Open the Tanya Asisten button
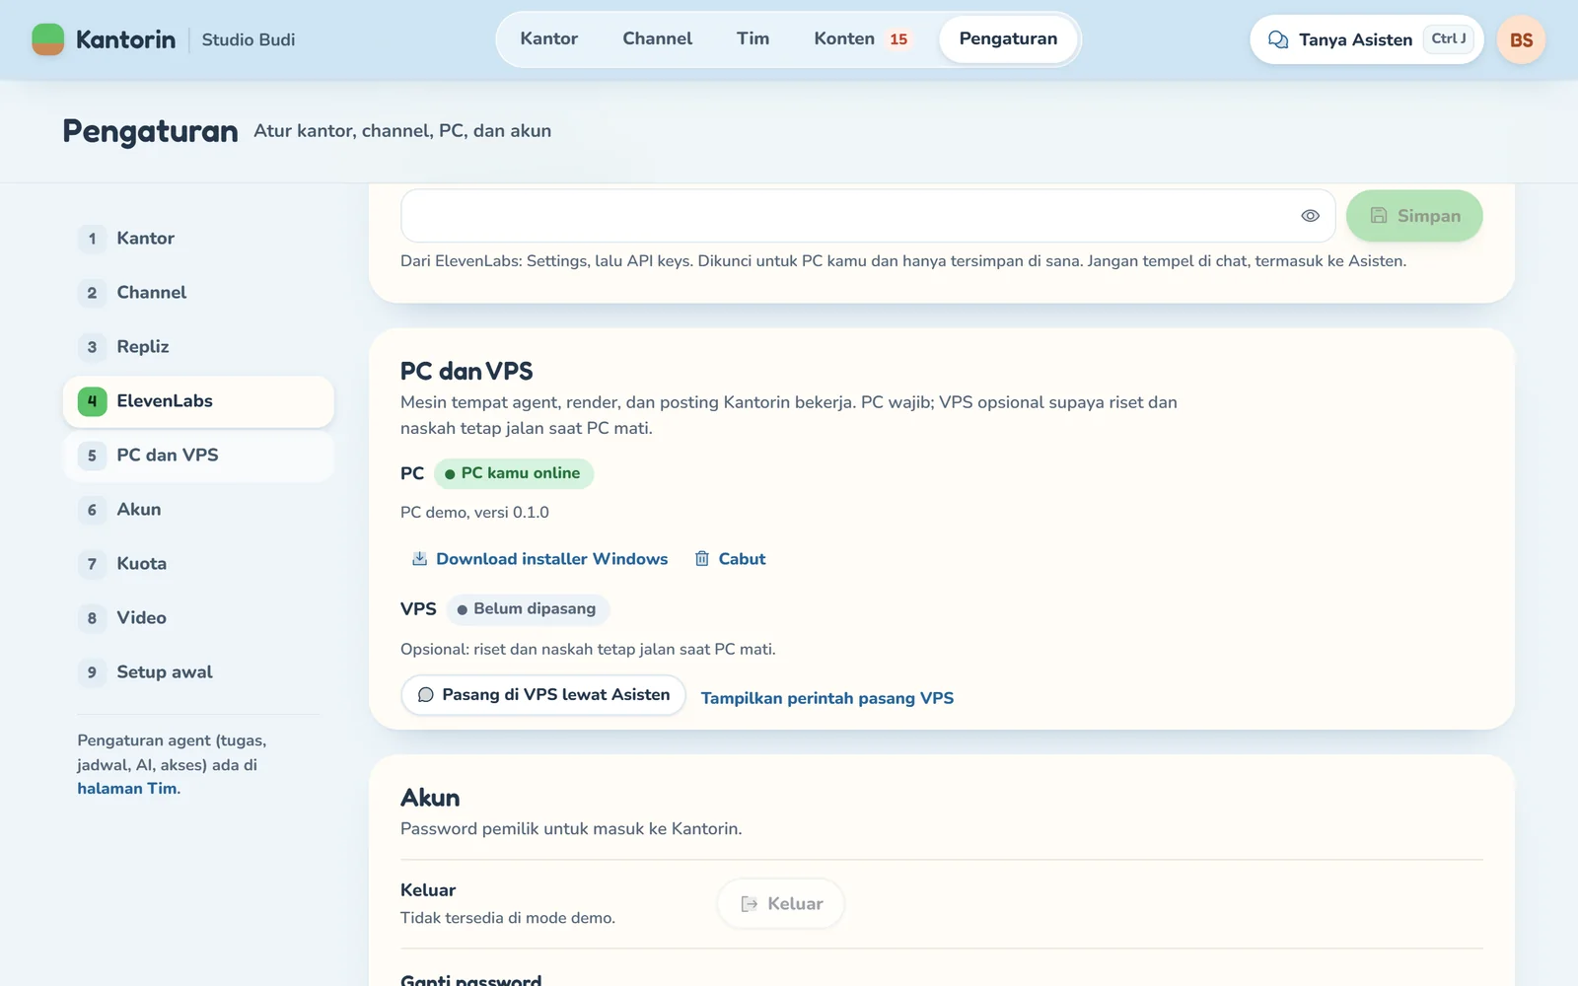Viewport: 1578px width, 986px height. [x=1367, y=39]
